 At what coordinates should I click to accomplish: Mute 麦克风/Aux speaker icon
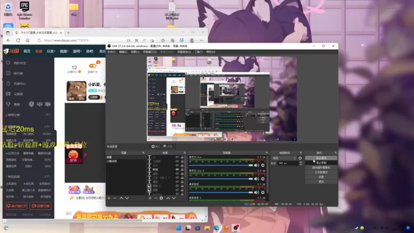click(x=256, y=165)
